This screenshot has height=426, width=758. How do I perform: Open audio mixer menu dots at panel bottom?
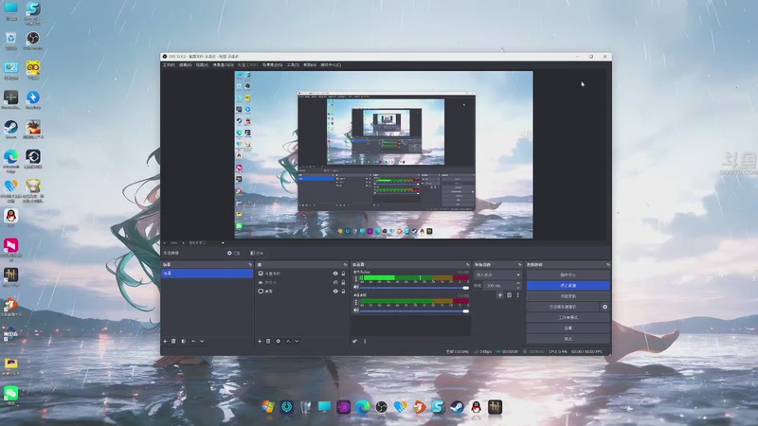tap(365, 341)
